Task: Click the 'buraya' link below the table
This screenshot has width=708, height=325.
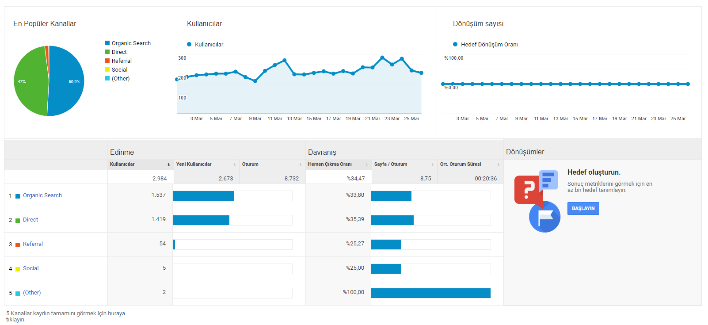Action: pos(116,314)
